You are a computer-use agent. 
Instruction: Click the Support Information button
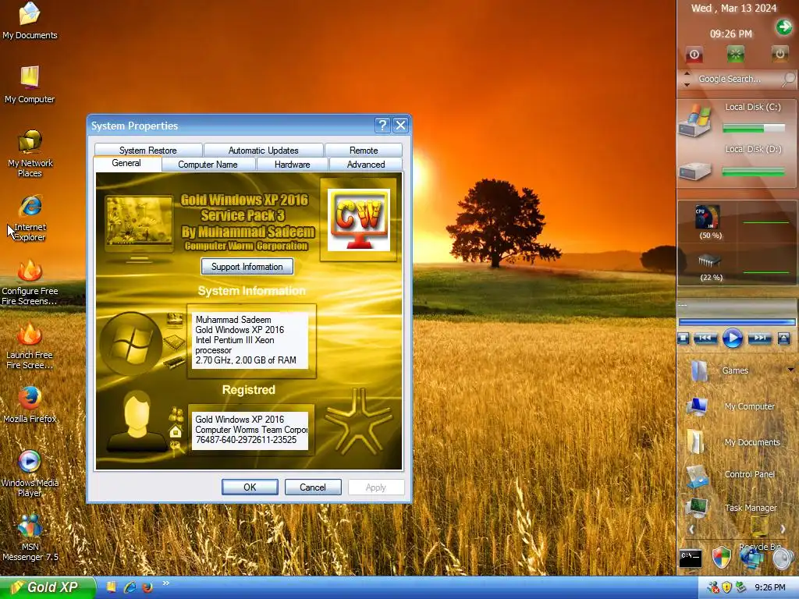[247, 267]
